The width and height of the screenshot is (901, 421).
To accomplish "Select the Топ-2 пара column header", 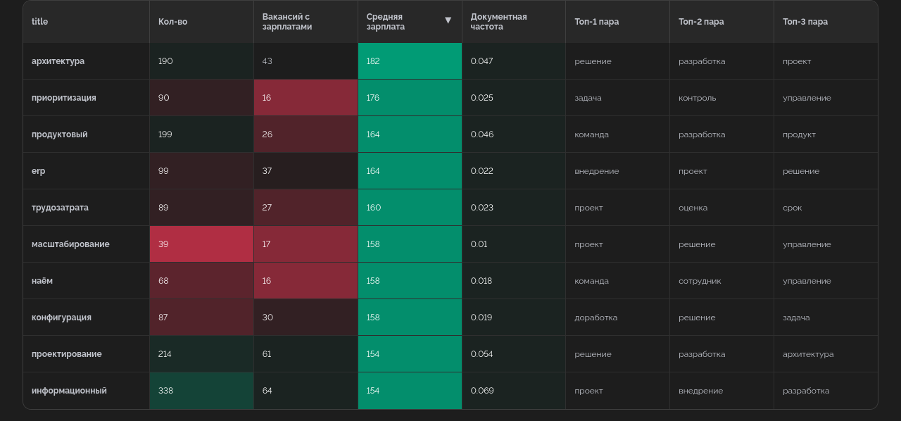I will [x=700, y=22].
